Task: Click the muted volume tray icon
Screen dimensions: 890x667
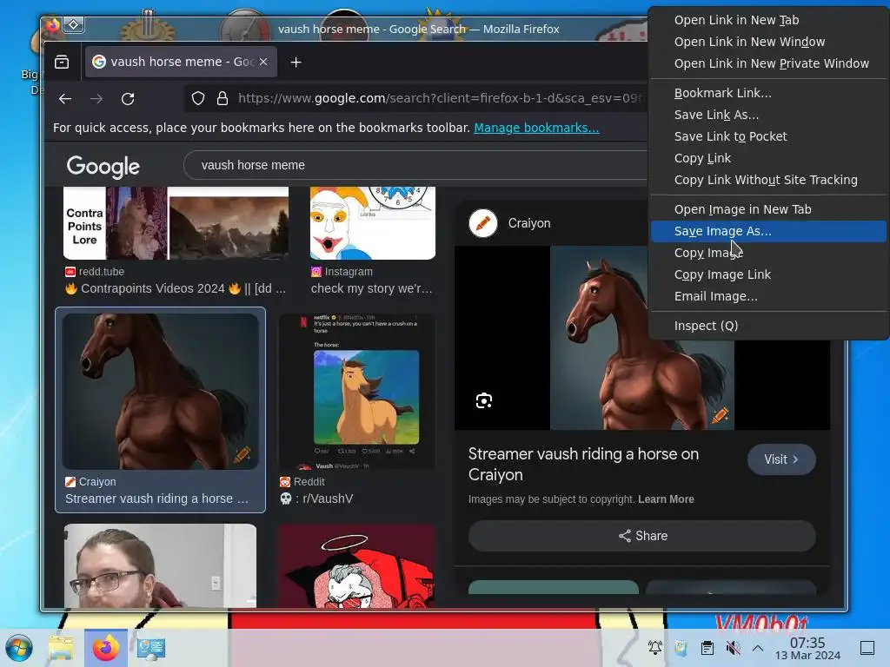Action: click(733, 647)
